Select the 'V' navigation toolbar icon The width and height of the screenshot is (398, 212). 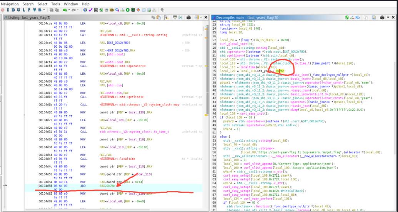(x=35, y=10)
